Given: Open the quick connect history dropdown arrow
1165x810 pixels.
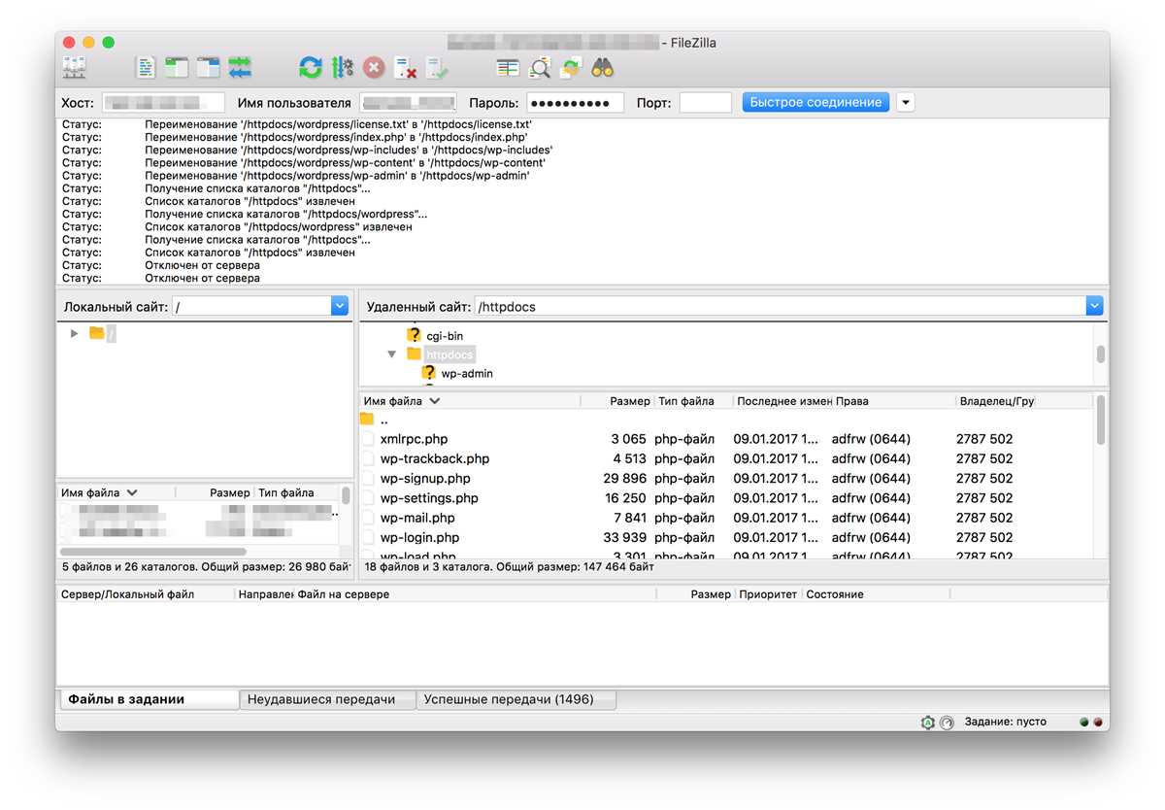Looking at the screenshot, I should pyautogui.click(x=905, y=102).
